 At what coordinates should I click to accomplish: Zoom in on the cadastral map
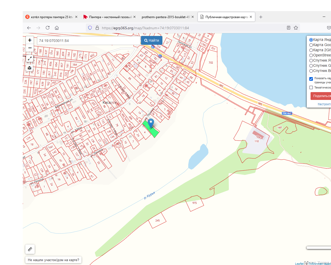(30, 40)
